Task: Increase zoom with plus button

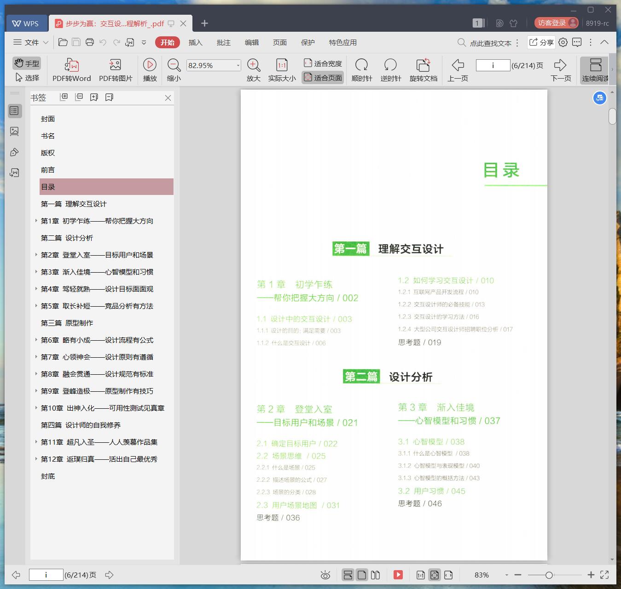Action: pyautogui.click(x=591, y=575)
